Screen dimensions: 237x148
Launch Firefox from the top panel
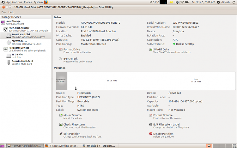[46, 2]
